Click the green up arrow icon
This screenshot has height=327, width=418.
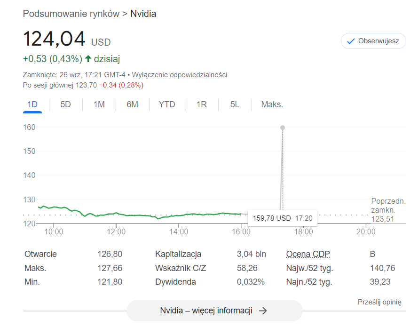click(88, 59)
